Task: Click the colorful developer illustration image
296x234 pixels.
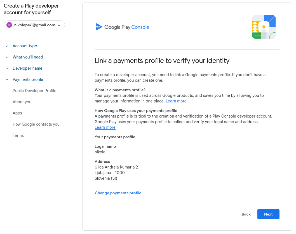Action: pyautogui.click(x=264, y=27)
